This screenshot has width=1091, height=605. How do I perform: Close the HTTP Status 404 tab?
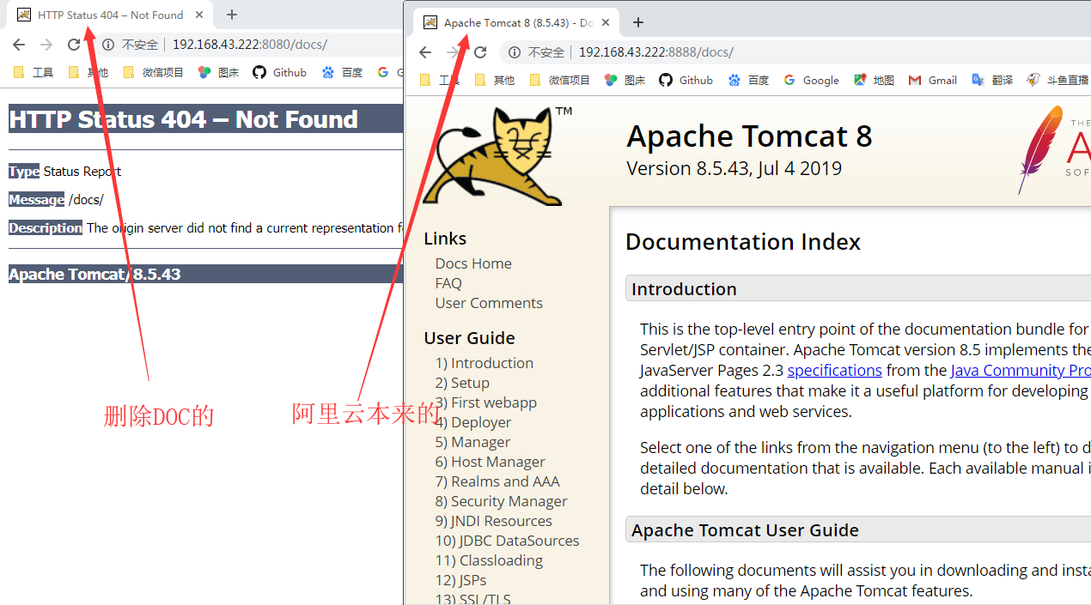pyautogui.click(x=199, y=15)
